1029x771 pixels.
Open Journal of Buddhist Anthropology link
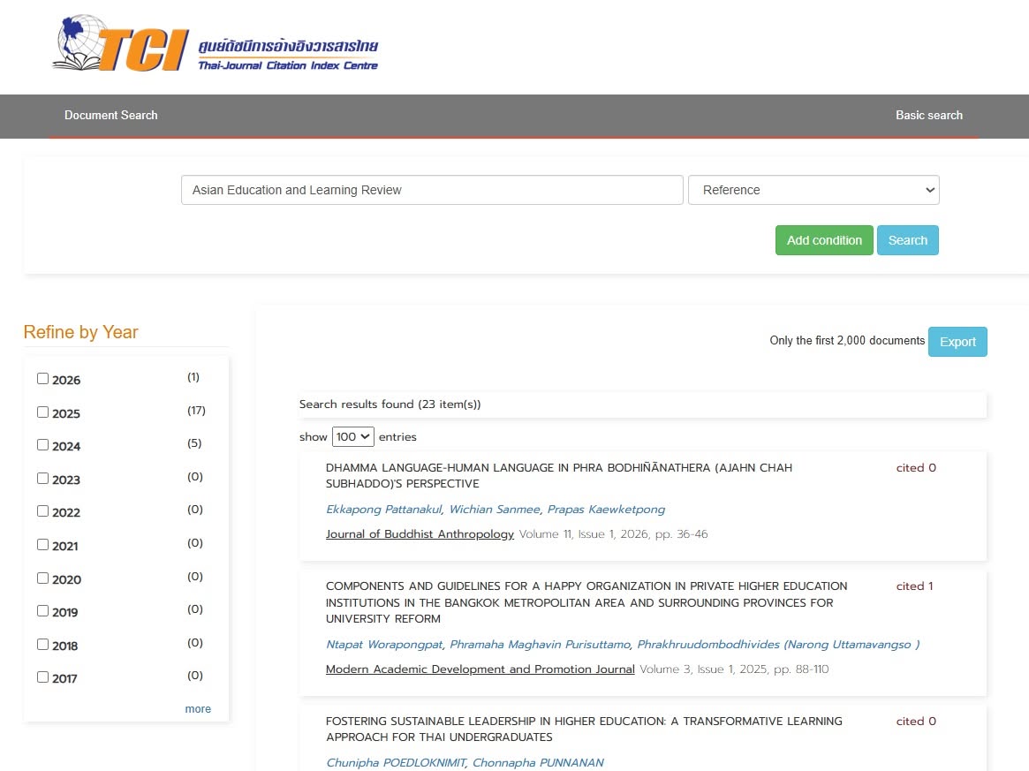click(x=420, y=534)
